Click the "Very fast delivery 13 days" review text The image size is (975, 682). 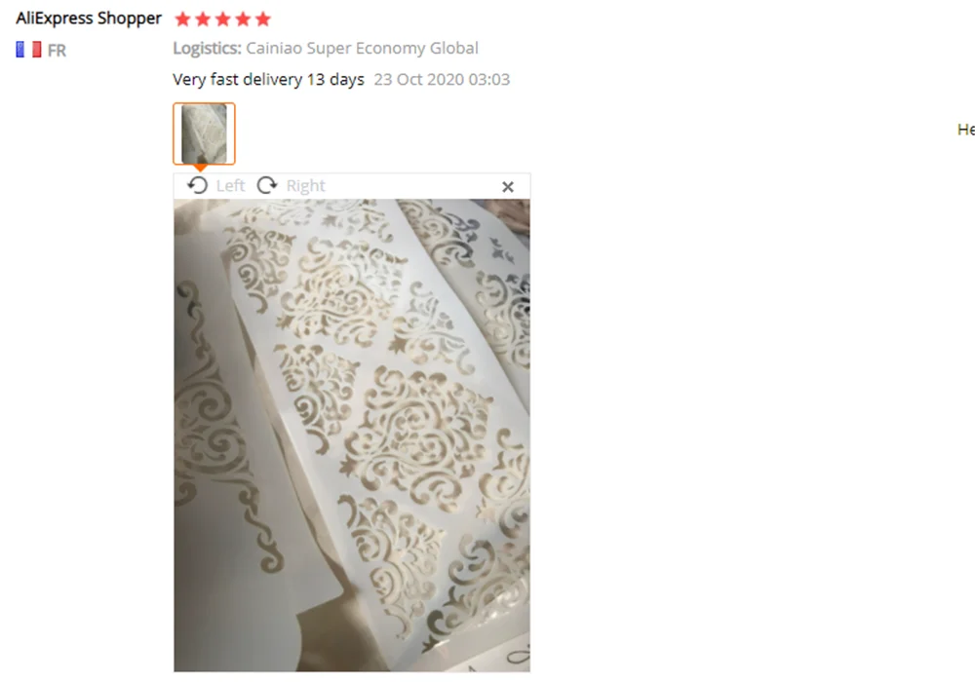pos(268,80)
